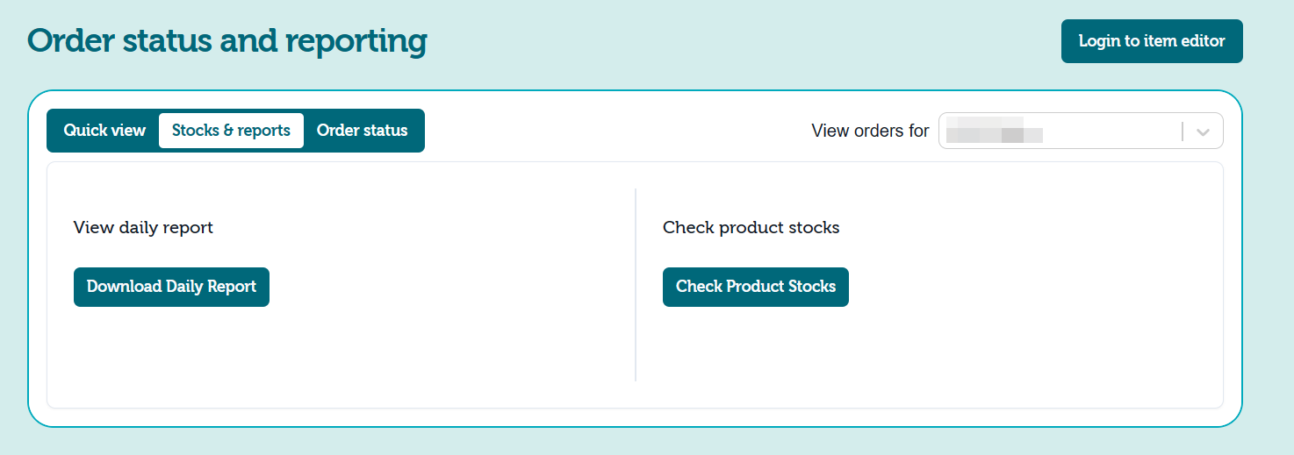Click the View daily report label
The height and width of the screenshot is (455, 1294).
[x=143, y=228]
